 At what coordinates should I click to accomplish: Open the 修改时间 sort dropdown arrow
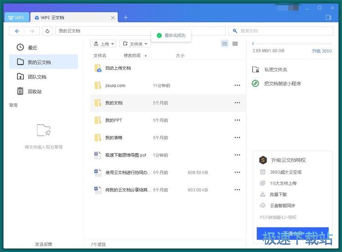[x=145, y=56]
